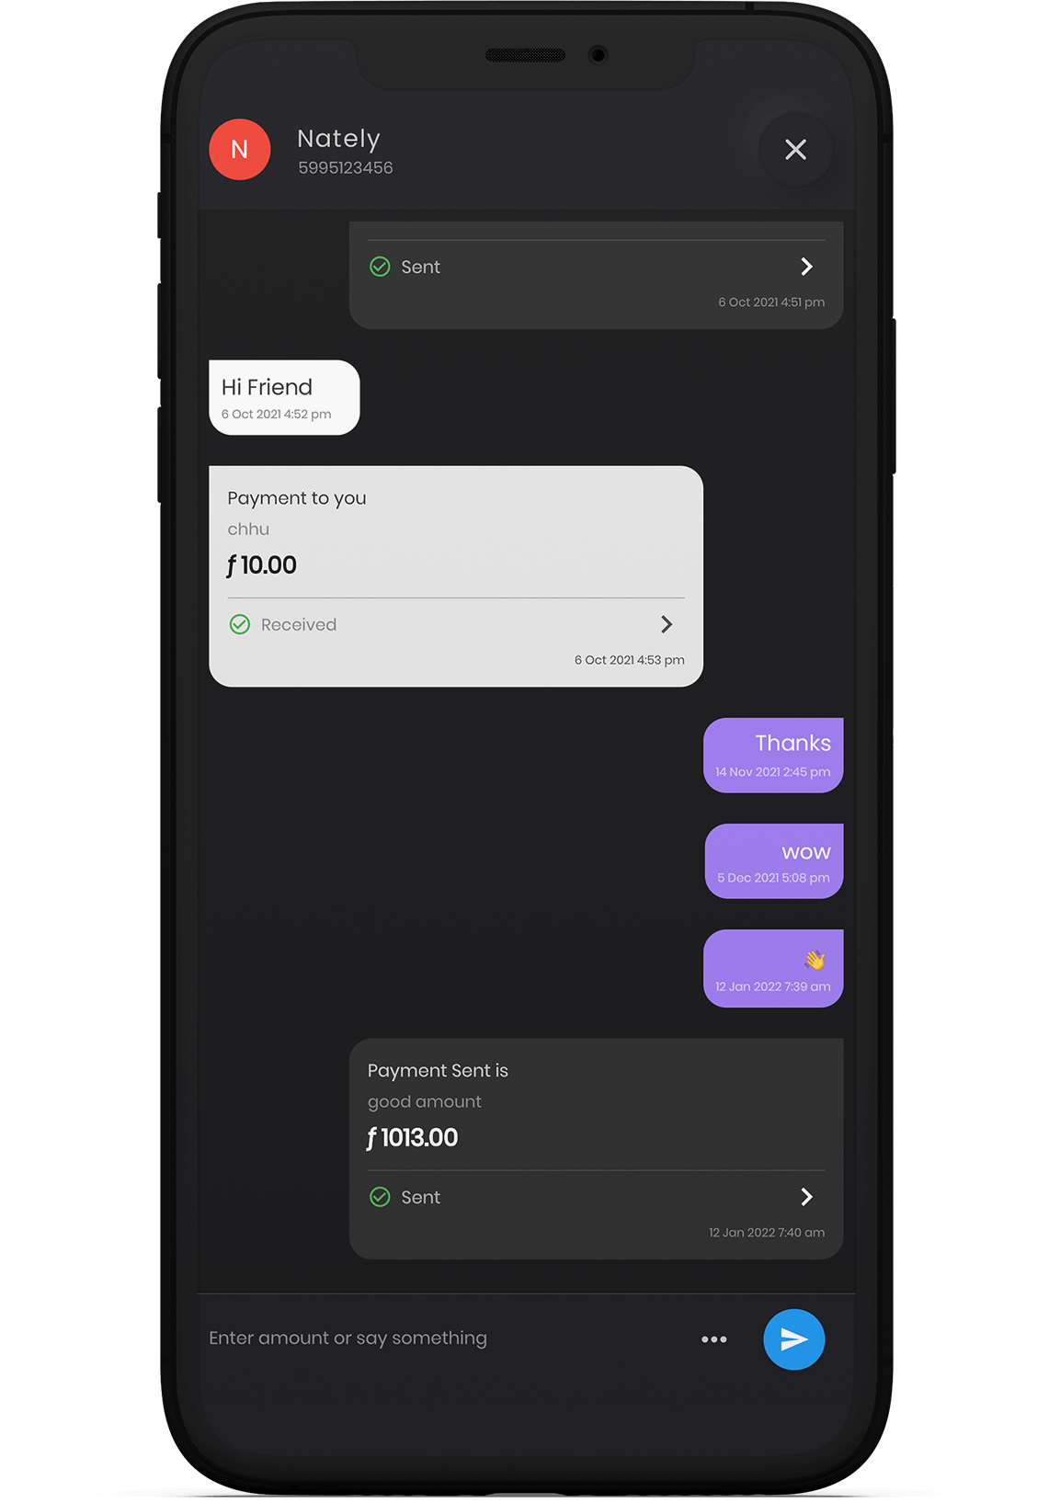Select the wow message bubble
The height and width of the screenshot is (1503, 1060).
(x=774, y=860)
